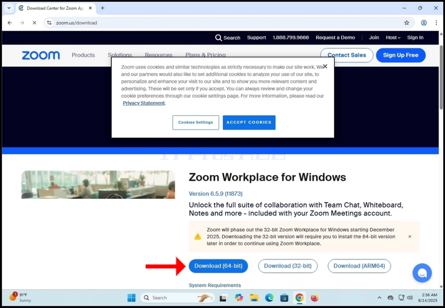Click the Sign Up Free button
This screenshot has height=308, width=445.
[x=401, y=55]
